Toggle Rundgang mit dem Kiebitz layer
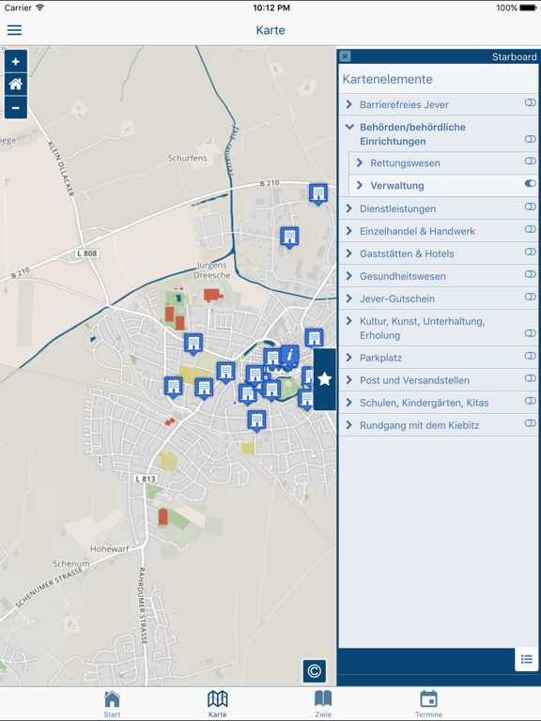This screenshot has width=541, height=721. (x=531, y=423)
